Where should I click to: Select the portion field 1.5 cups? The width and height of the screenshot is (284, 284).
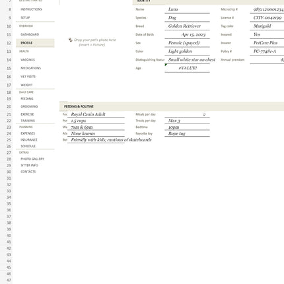(x=96, y=121)
